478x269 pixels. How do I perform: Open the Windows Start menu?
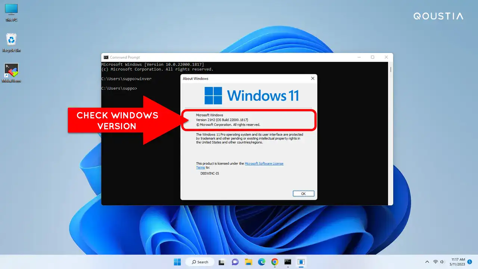coord(177,262)
